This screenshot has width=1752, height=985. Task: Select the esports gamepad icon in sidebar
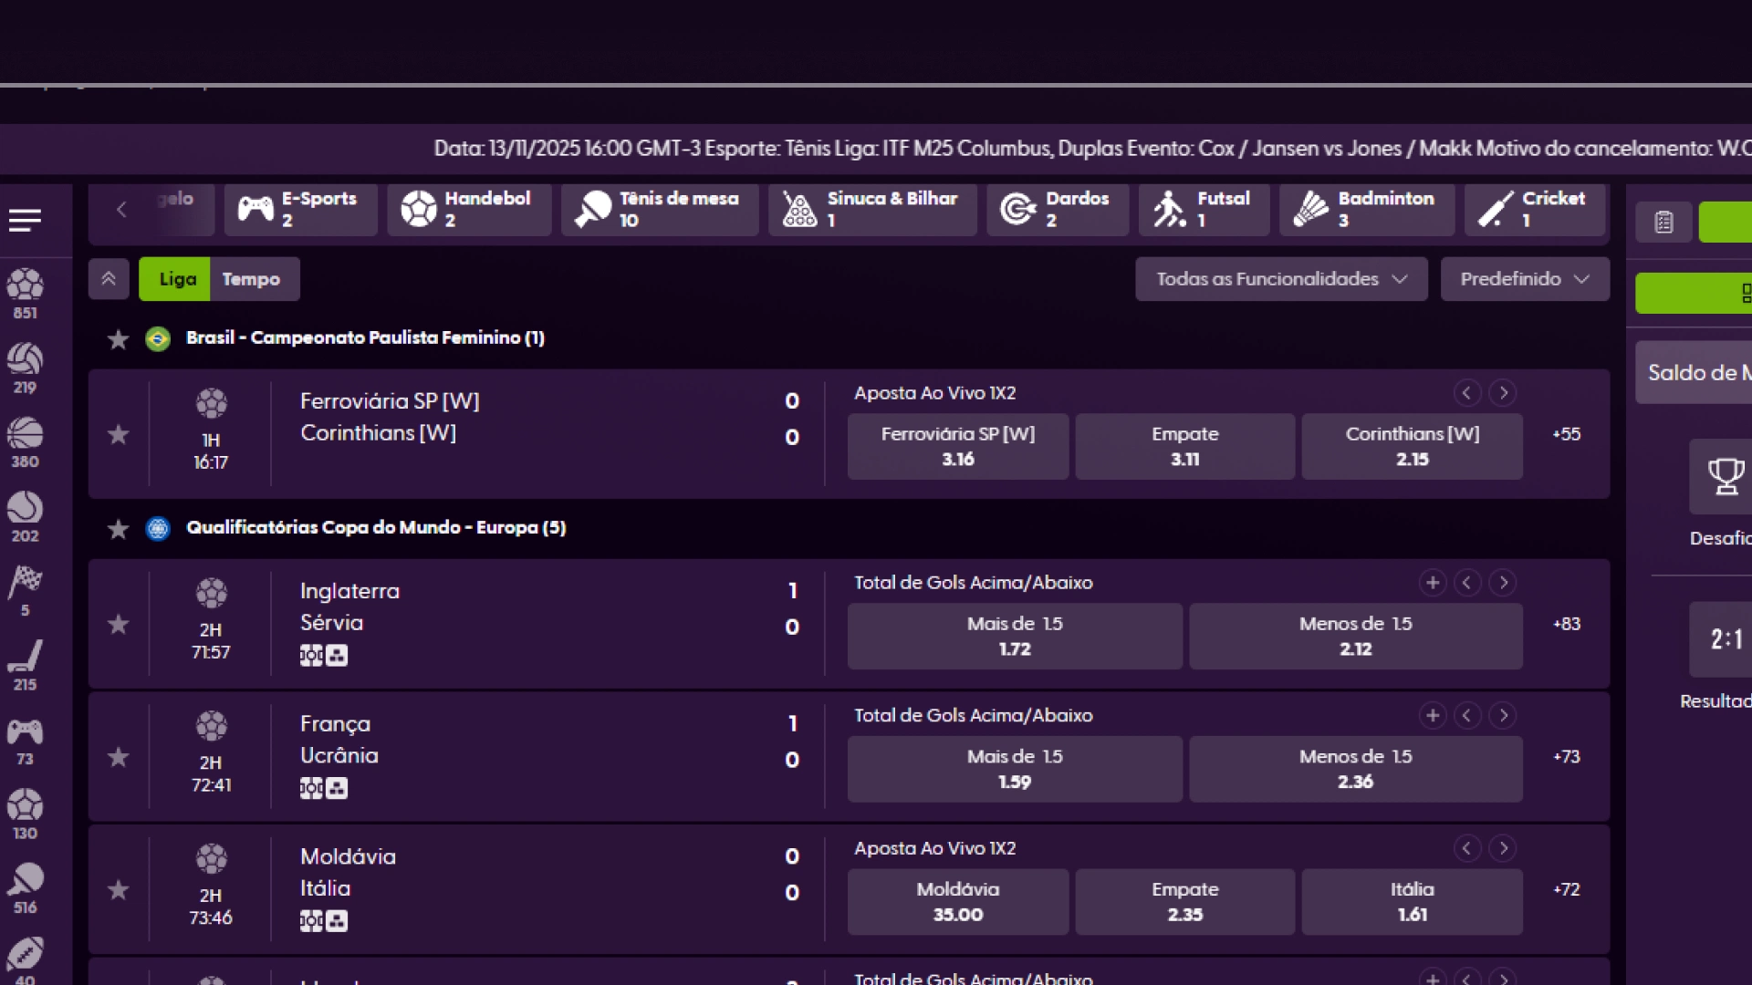26,731
